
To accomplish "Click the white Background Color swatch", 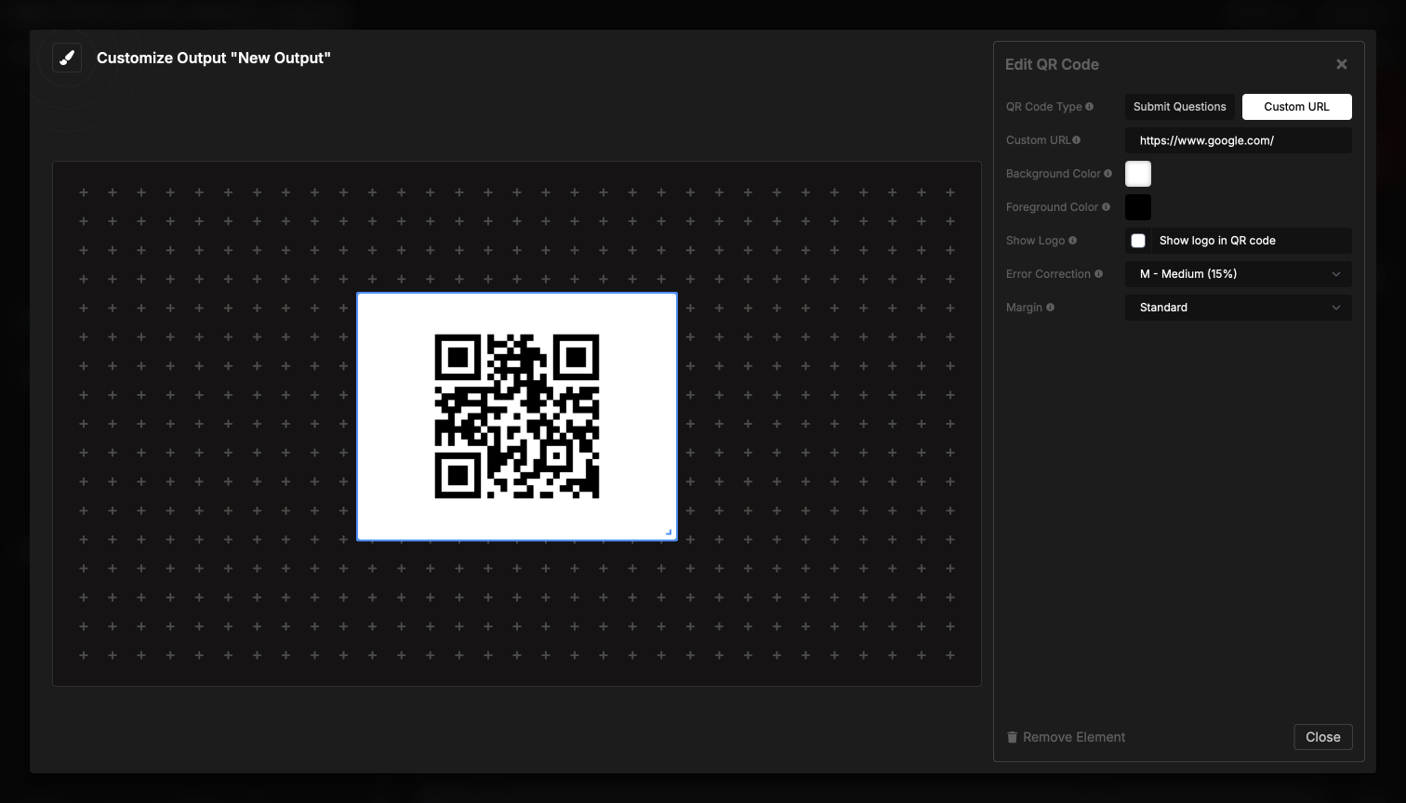I will point(1138,173).
